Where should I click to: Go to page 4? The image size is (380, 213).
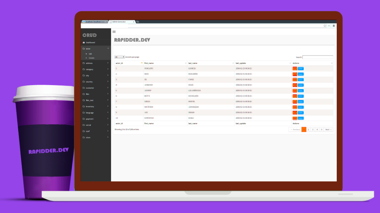coord(317,130)
